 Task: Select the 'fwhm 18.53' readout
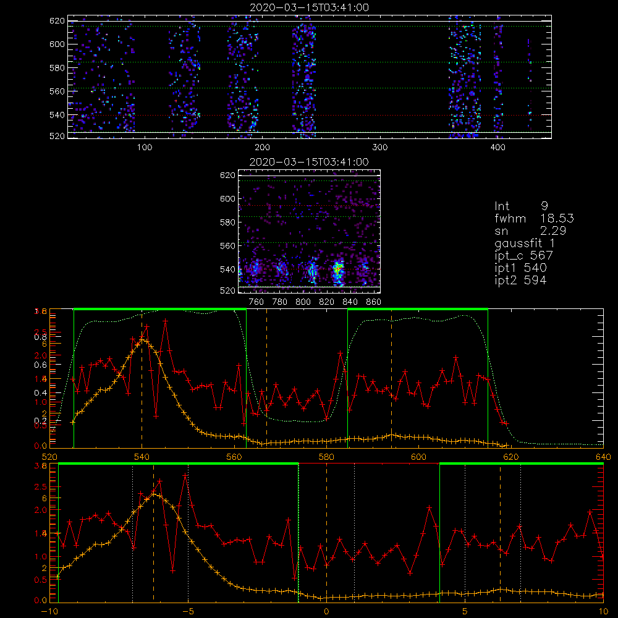534,218
